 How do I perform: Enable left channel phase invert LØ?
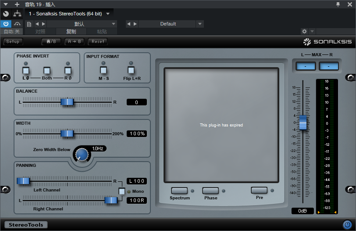[x=26, y=70]
